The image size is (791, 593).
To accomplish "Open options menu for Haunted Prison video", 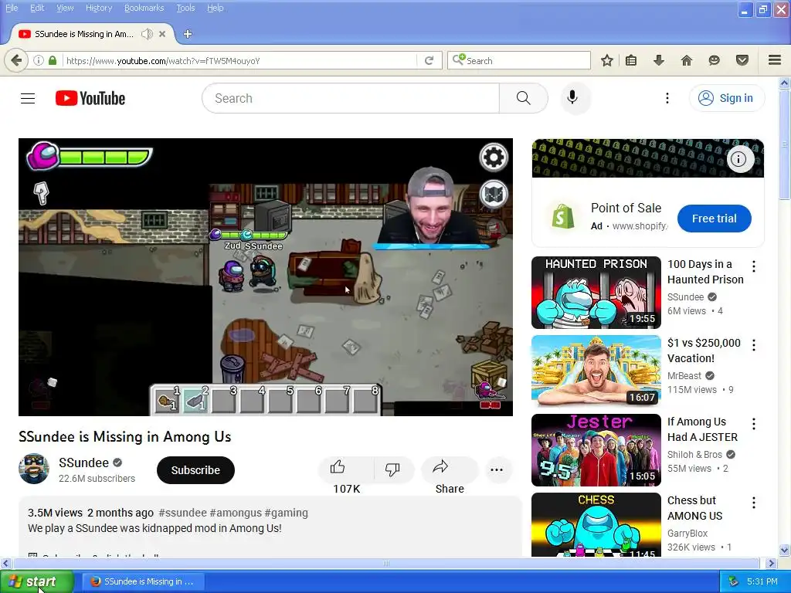I will tap(754, 266).
